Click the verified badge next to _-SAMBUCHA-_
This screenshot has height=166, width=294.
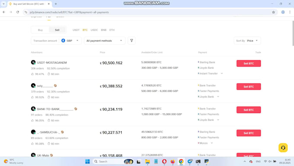62,132
